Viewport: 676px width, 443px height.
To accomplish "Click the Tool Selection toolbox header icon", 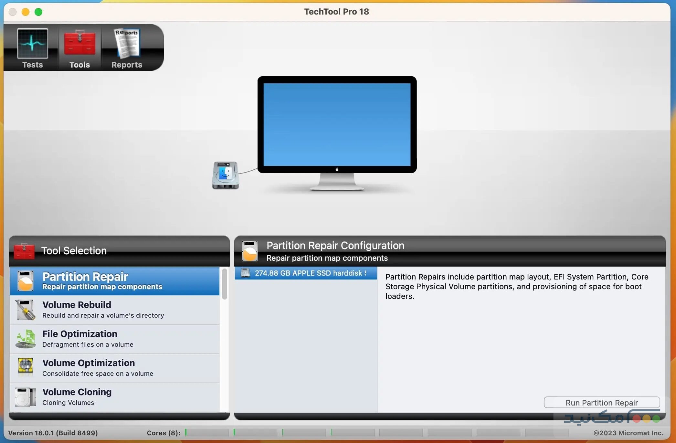I will (x=24, y=251).
